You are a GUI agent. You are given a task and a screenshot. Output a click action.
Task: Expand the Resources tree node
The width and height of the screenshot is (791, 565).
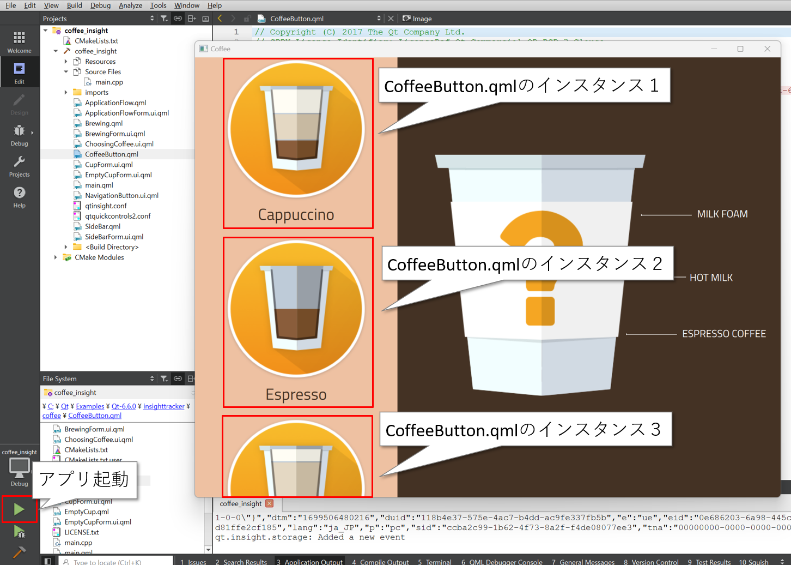pyautogui.click(x=66, y=62)
